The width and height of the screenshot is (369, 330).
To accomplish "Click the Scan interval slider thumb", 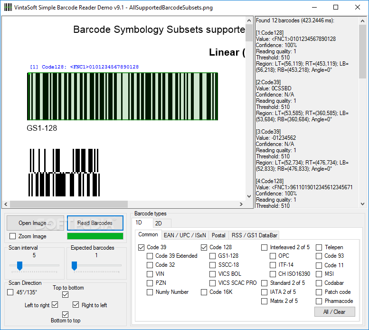I will pyautogui.click(x=20, y=266).
